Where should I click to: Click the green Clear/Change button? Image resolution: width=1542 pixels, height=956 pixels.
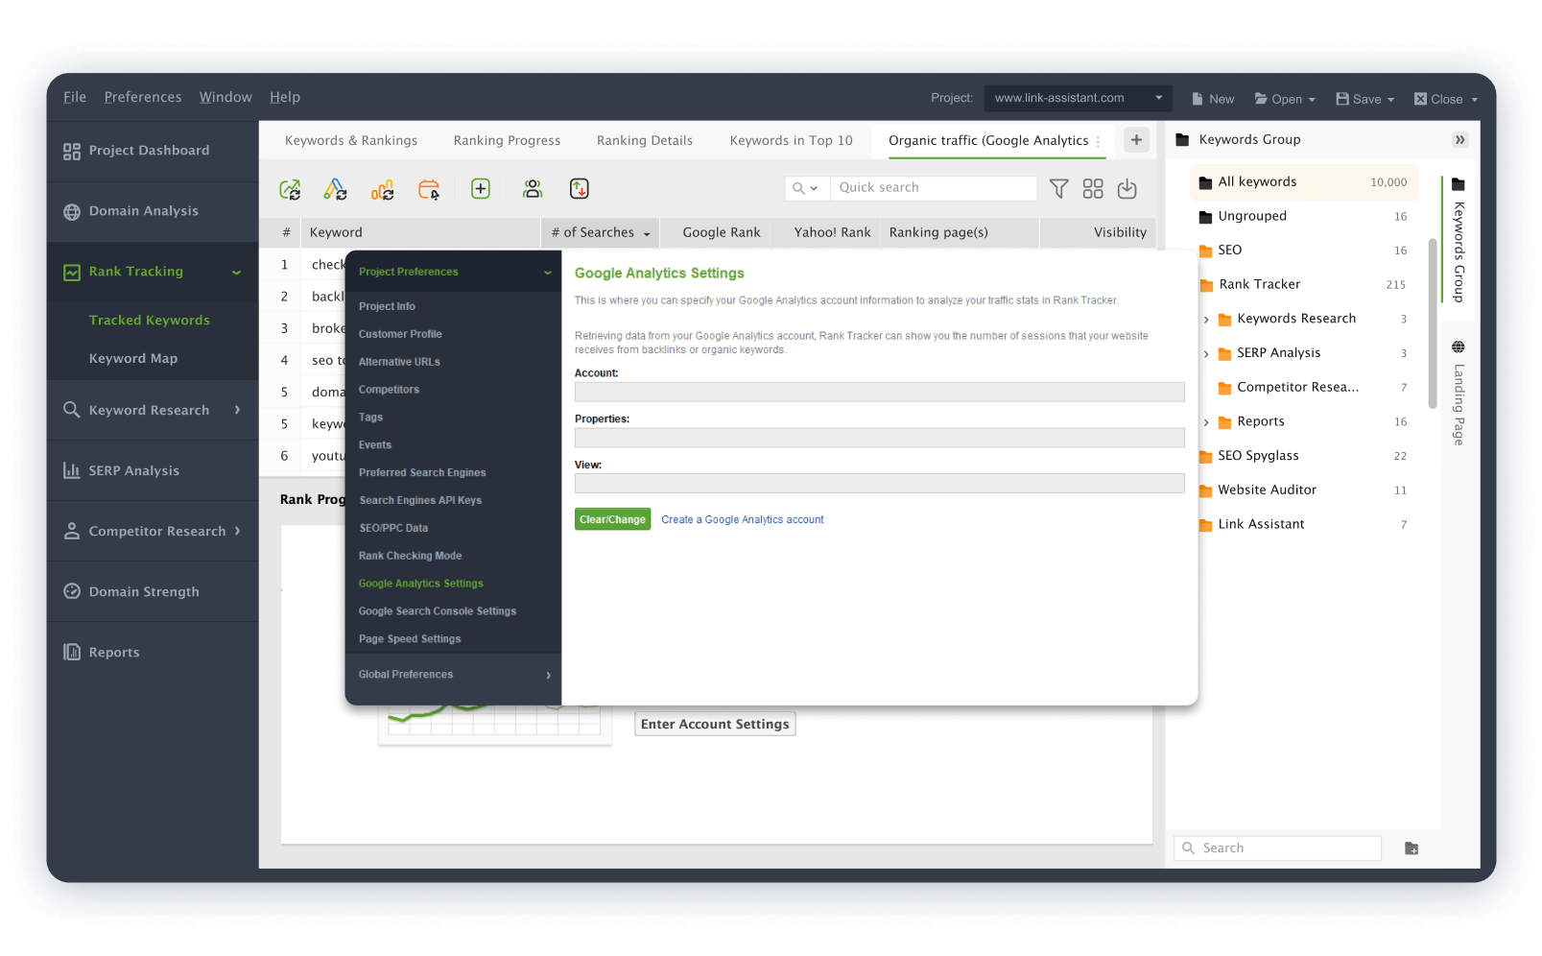tap(613, 519)
